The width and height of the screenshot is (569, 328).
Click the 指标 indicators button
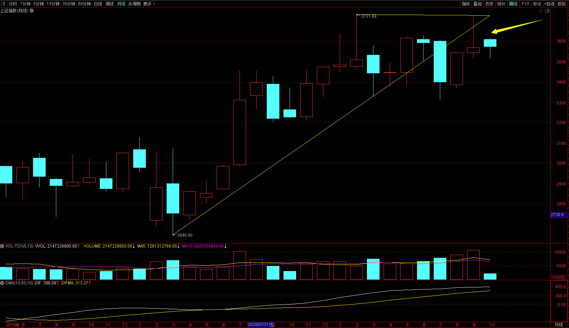(x=466, y=4)
